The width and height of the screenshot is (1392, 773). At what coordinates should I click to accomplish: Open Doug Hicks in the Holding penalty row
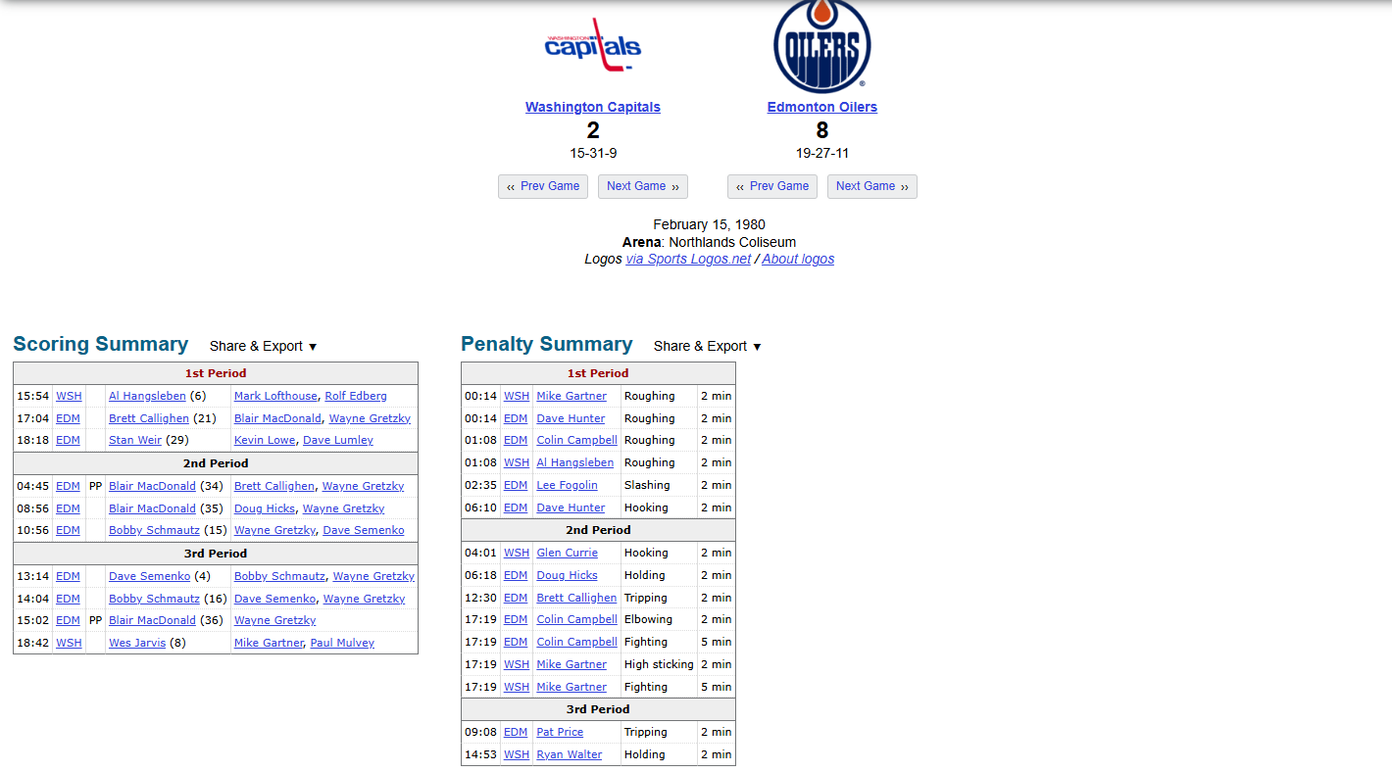[567, 575]
